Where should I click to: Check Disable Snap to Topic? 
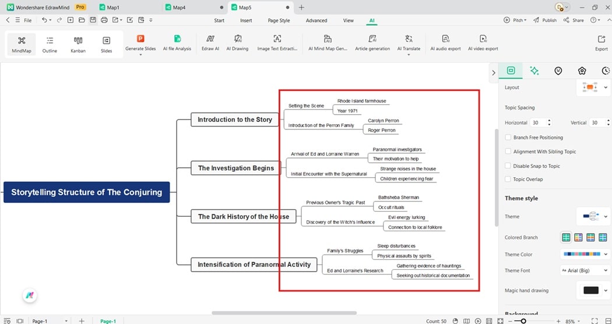(x=508, y=166)
